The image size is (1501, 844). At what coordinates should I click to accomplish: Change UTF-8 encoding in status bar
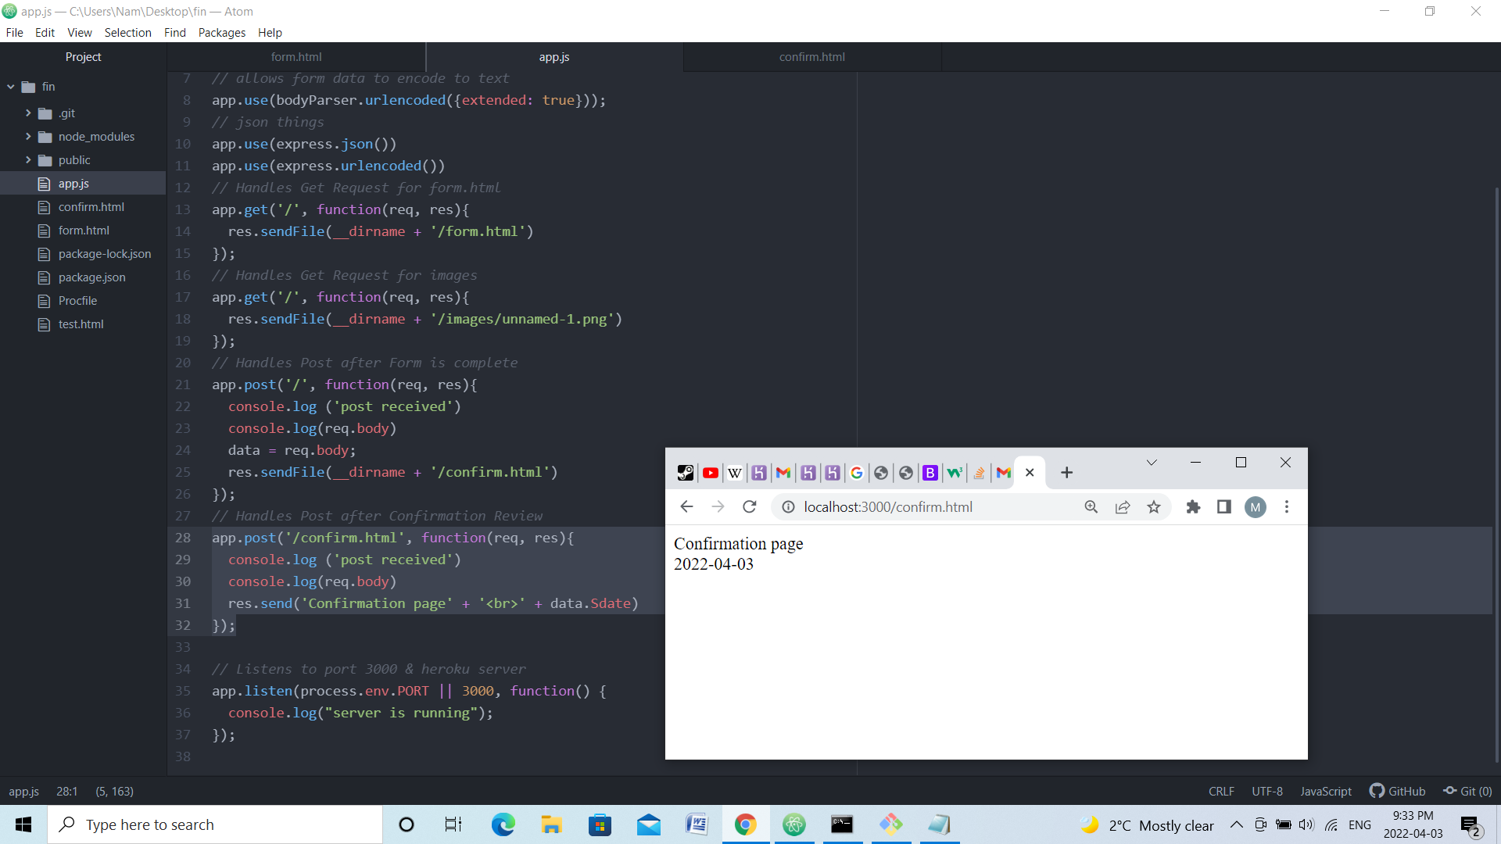[x=1267, y=792]
